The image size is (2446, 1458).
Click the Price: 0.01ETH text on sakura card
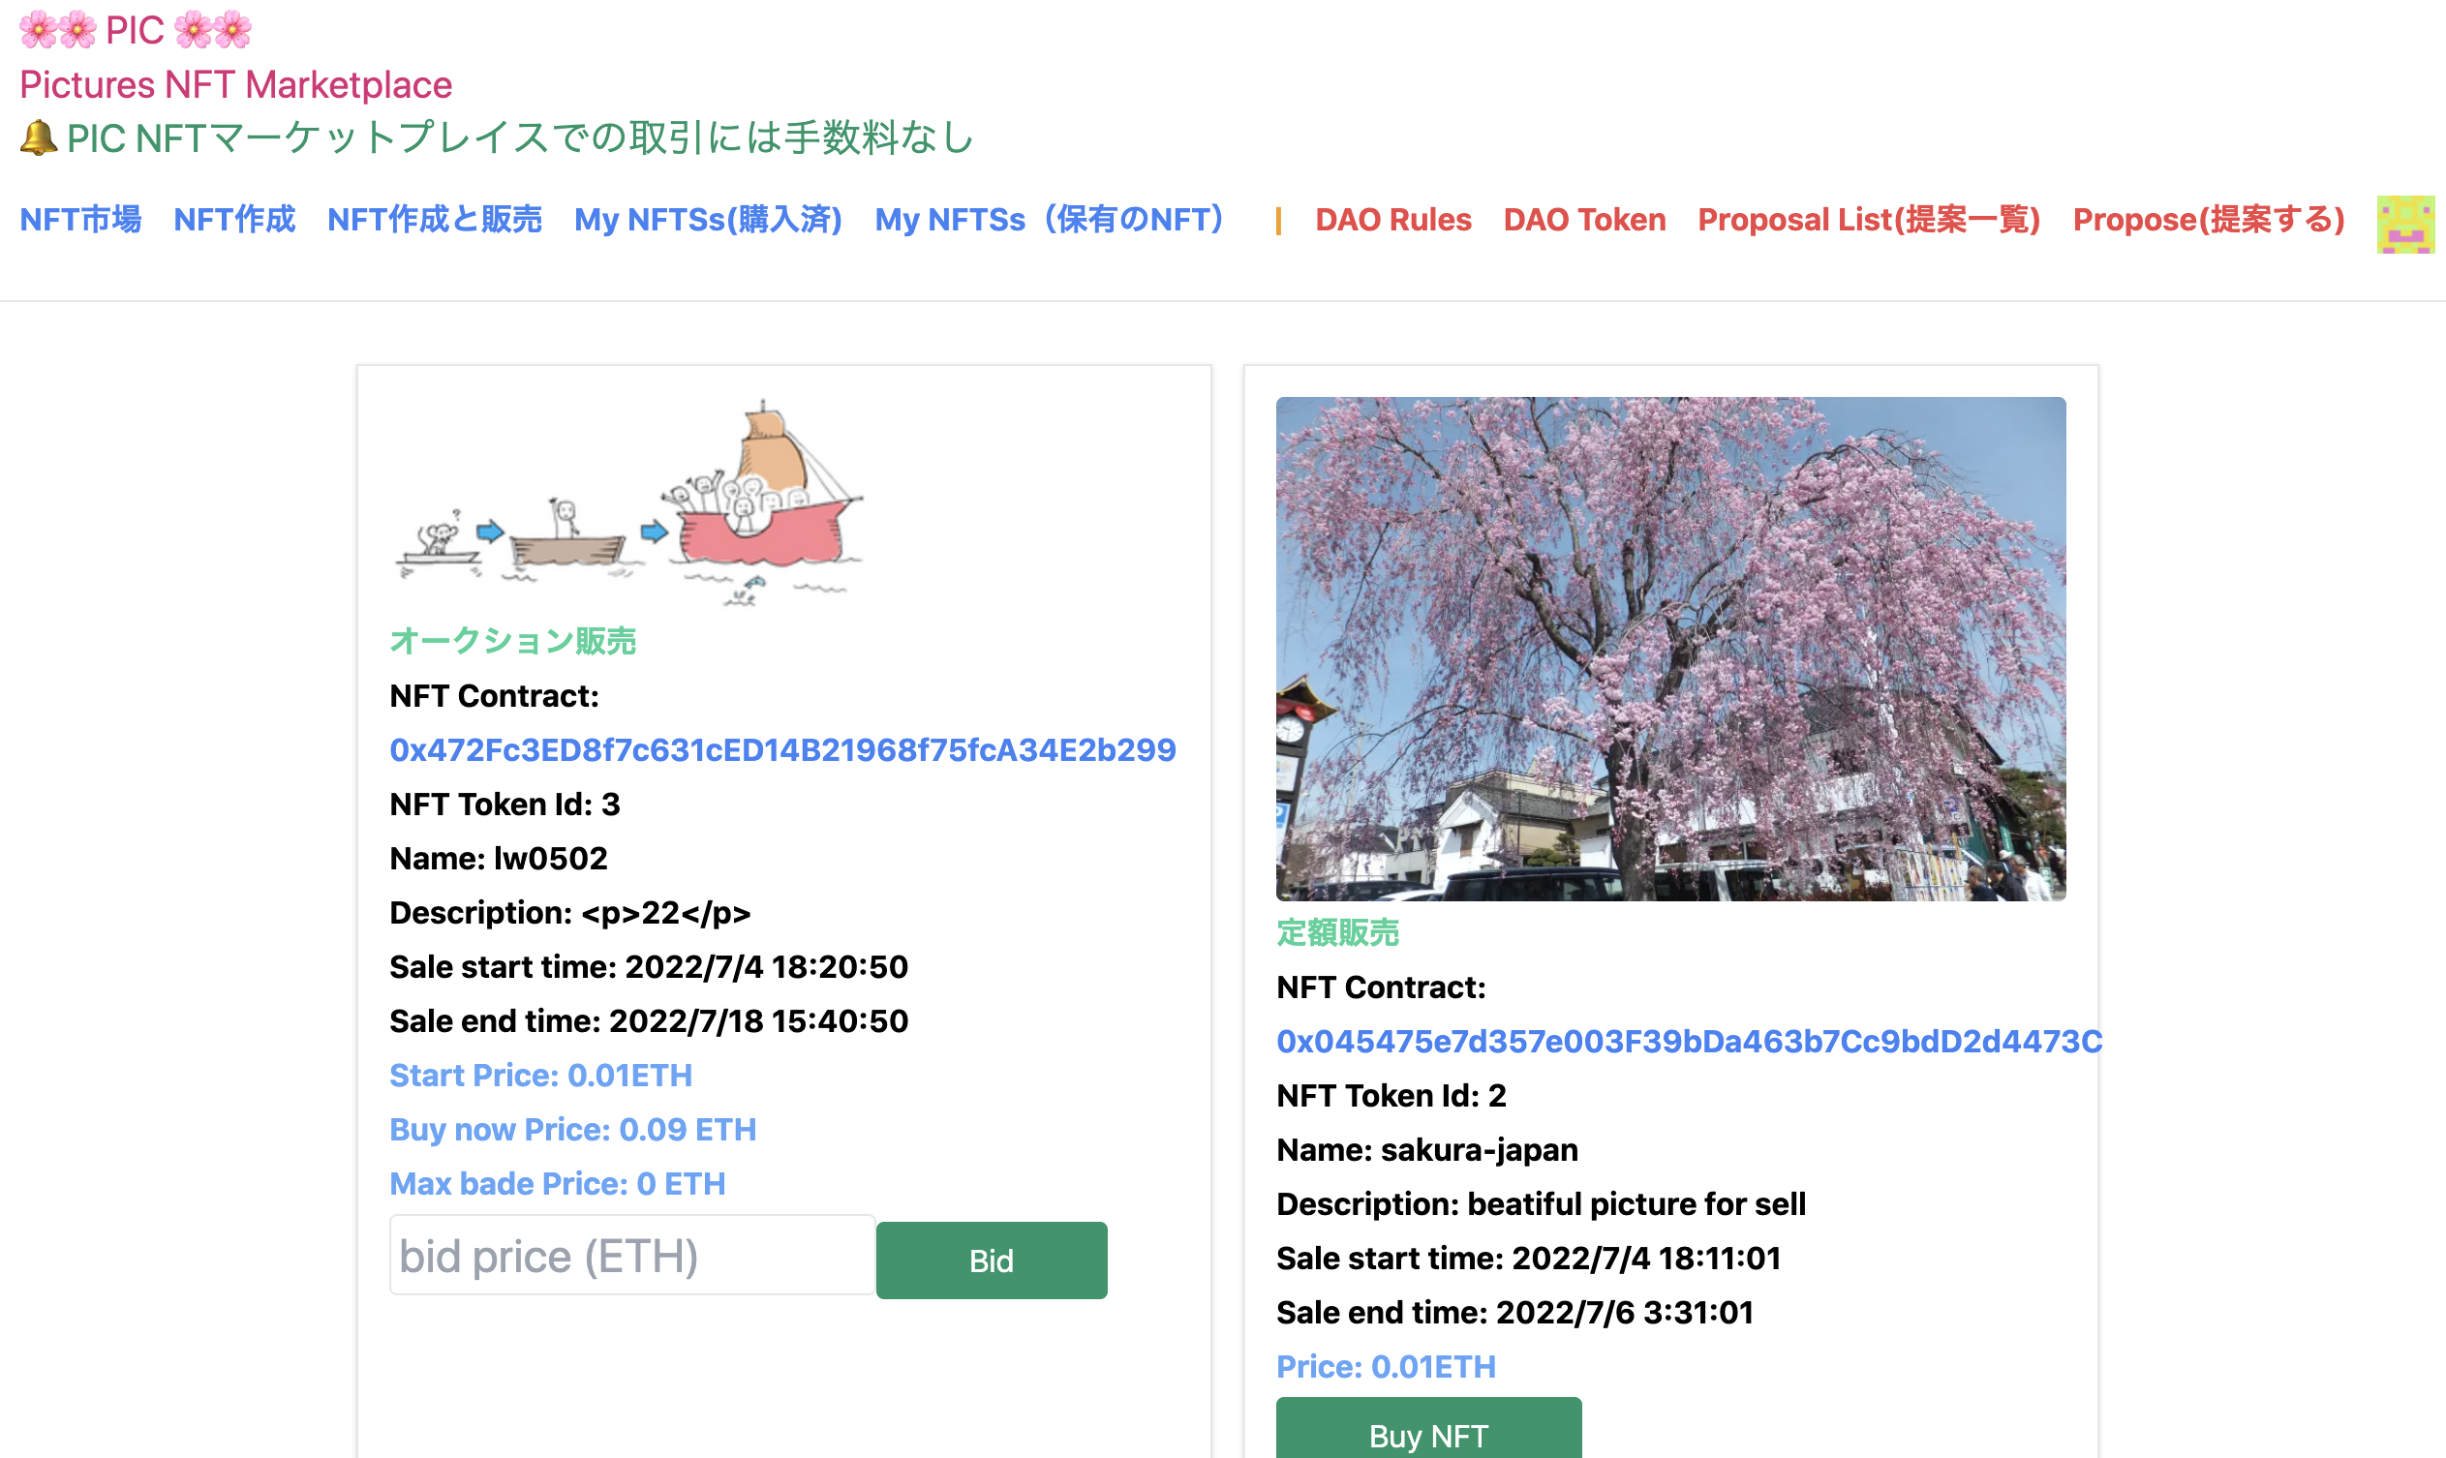(1386, 1366)
